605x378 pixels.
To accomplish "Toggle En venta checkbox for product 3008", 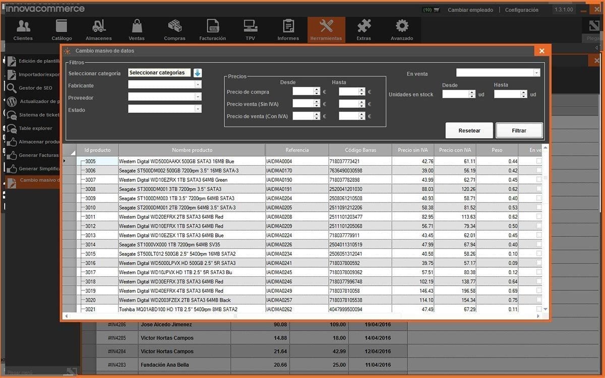I will click(539, 189).
